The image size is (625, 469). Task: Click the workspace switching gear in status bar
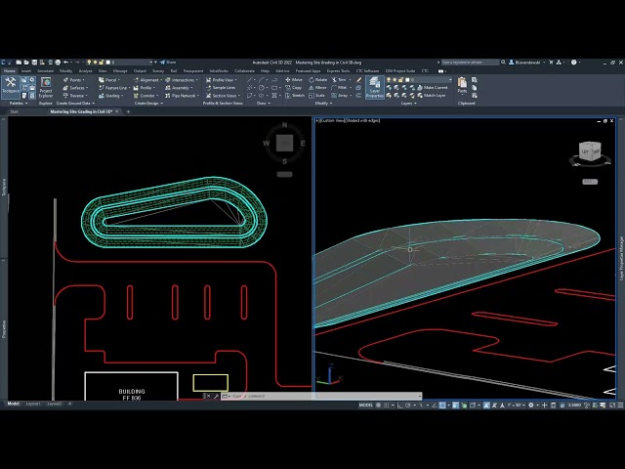(x=531, y=405)
